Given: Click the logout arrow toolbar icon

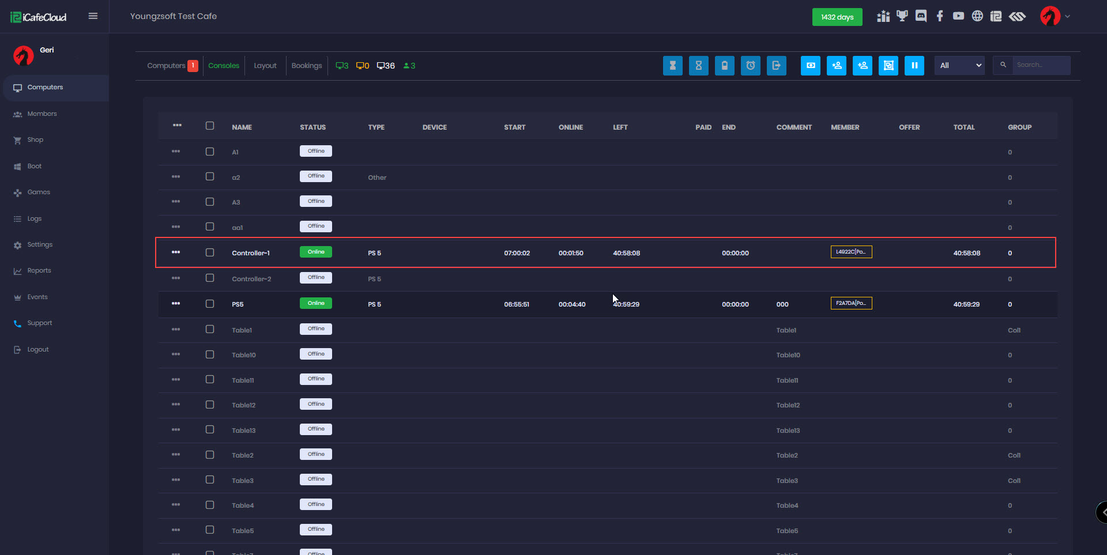Looking at the screenshot, I should coord(776,66).
